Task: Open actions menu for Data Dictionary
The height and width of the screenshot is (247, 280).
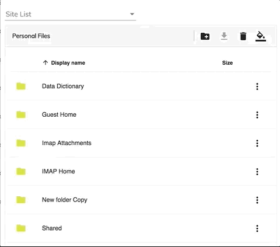Action: pos(257,86)
